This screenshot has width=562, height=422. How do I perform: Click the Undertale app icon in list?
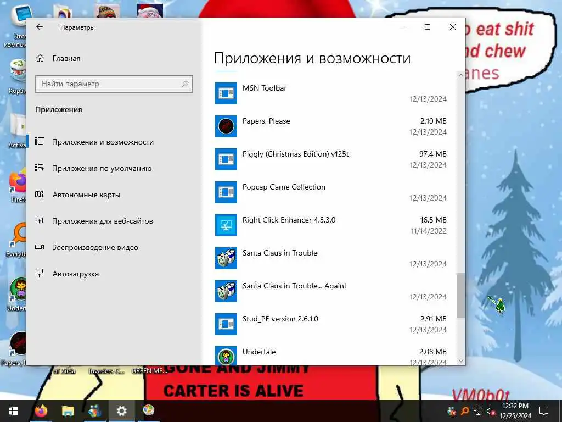(226, 356)
